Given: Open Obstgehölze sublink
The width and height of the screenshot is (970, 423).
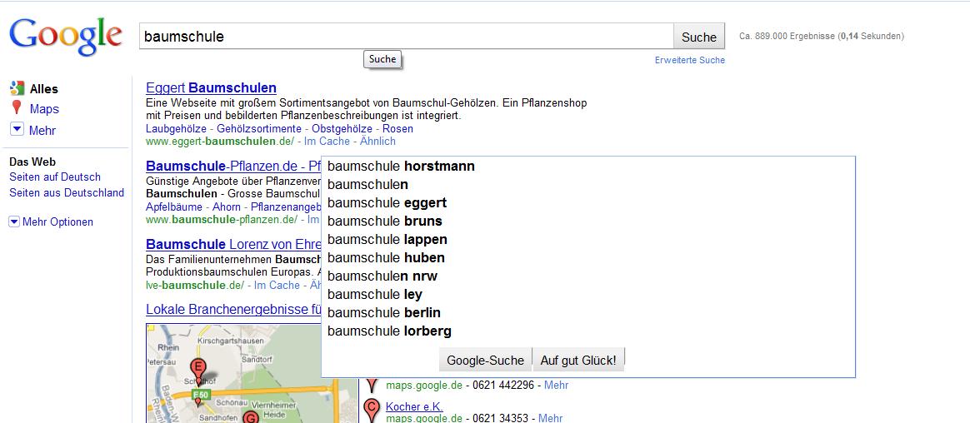Looking at the screenshot, I should [342, 128].
